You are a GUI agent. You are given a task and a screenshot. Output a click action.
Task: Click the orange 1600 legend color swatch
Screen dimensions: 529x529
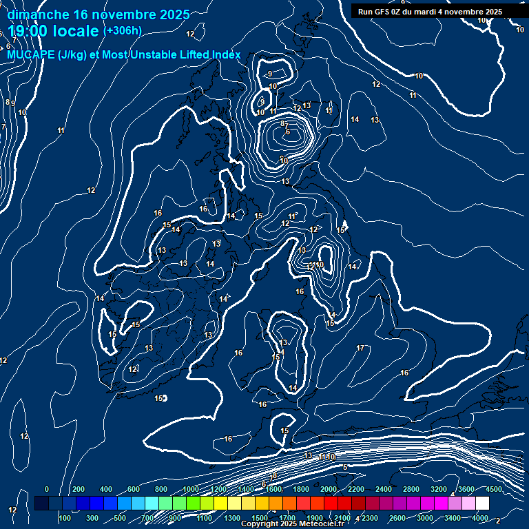tap(275, 504)
